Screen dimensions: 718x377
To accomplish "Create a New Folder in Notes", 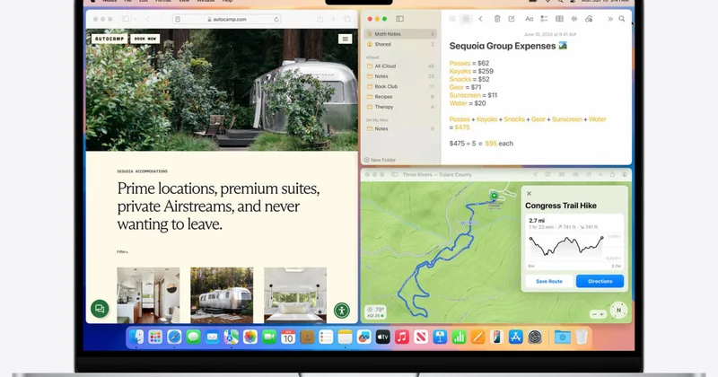I will (380, 160).
